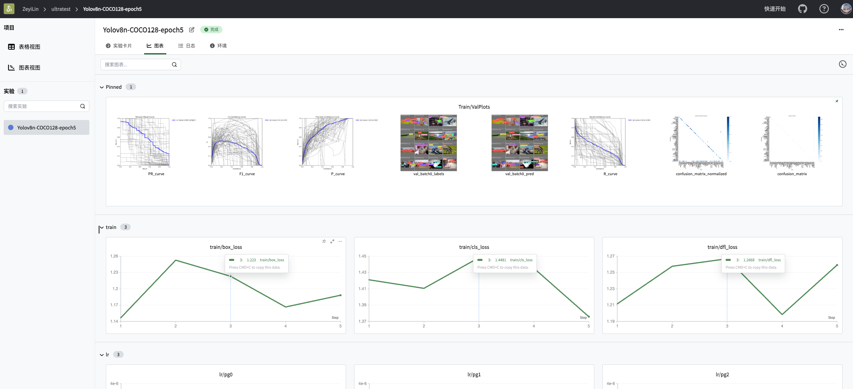Image resolution: width=853 pixels, height=389 pixels.
Task: Pin the train/box_loss chart
Action: pos(324,241)
